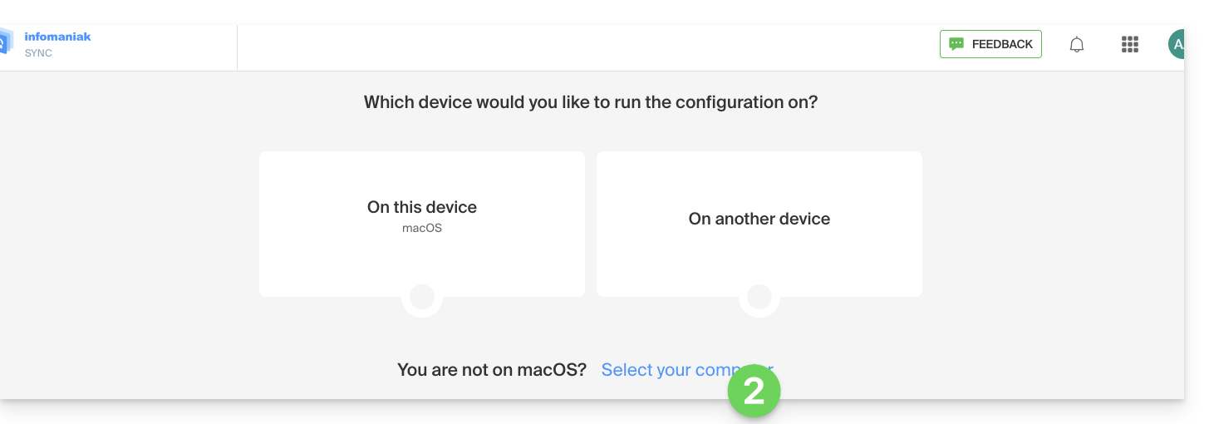Click the infomaniak Sync logo icon
This screenshot has width=1209, height=424.
[5, 43]
